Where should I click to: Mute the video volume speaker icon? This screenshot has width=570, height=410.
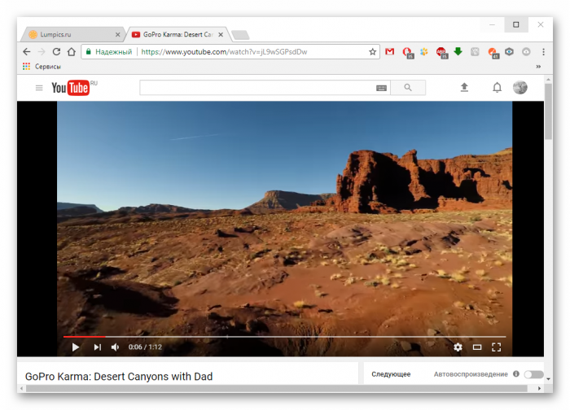pos(115,347)
